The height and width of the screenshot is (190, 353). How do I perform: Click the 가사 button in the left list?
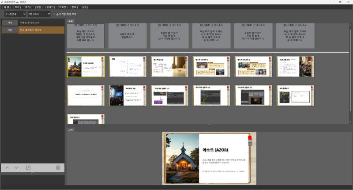click(x=9, y=23)
